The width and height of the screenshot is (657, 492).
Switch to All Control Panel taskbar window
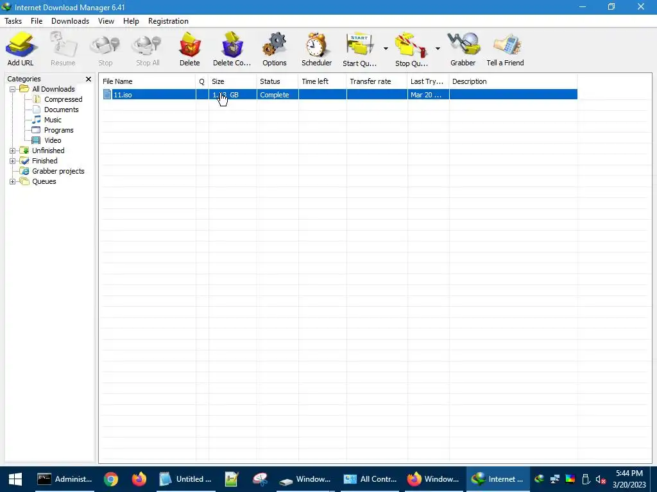pos(370,479)
